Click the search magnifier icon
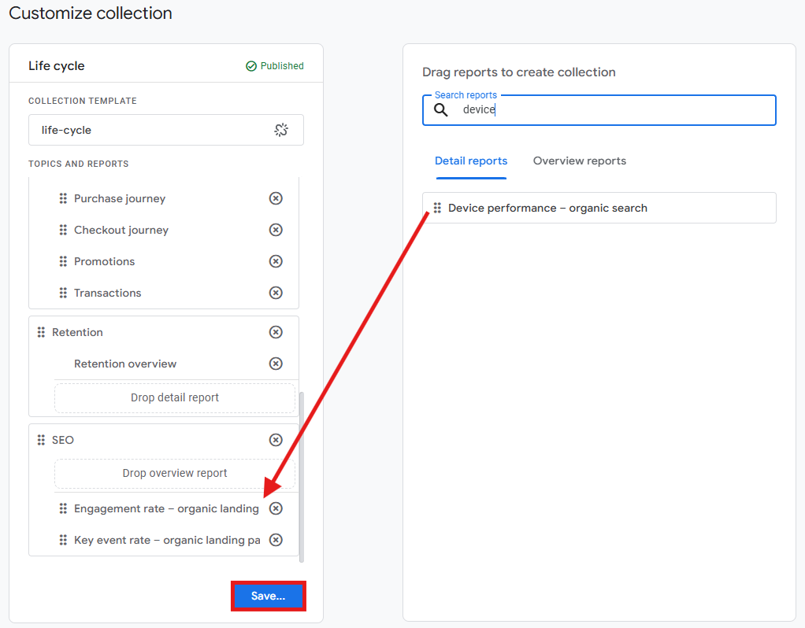Screen dimensions: 805x628 click(441, 110)
